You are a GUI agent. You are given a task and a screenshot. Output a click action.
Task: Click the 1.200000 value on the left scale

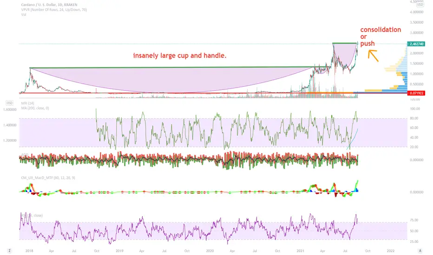point(10,140)
